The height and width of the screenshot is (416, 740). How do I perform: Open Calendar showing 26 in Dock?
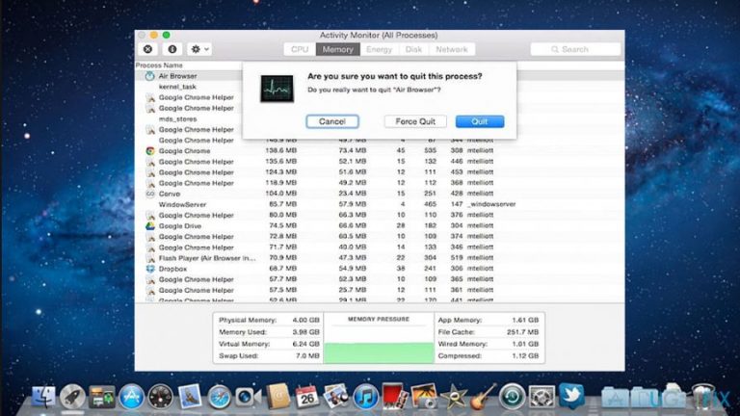(x=306, y=396)
